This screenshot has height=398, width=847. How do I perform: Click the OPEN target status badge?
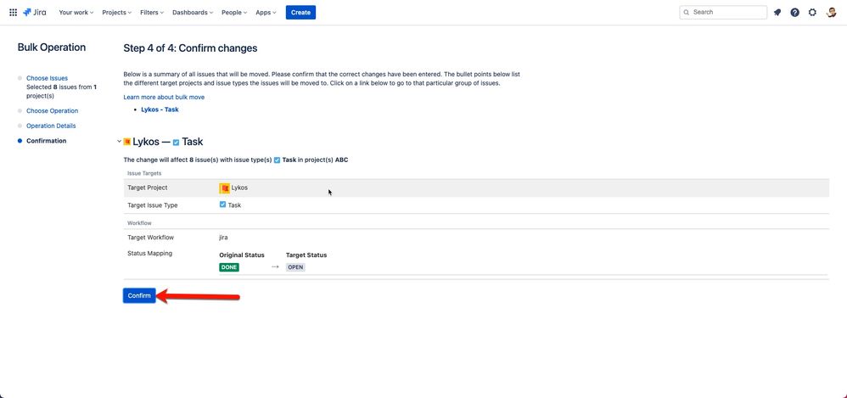pos(295,267)
